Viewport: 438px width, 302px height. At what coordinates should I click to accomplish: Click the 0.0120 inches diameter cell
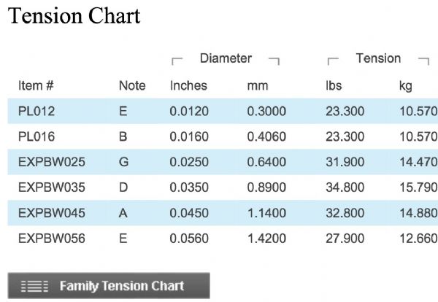189,112
